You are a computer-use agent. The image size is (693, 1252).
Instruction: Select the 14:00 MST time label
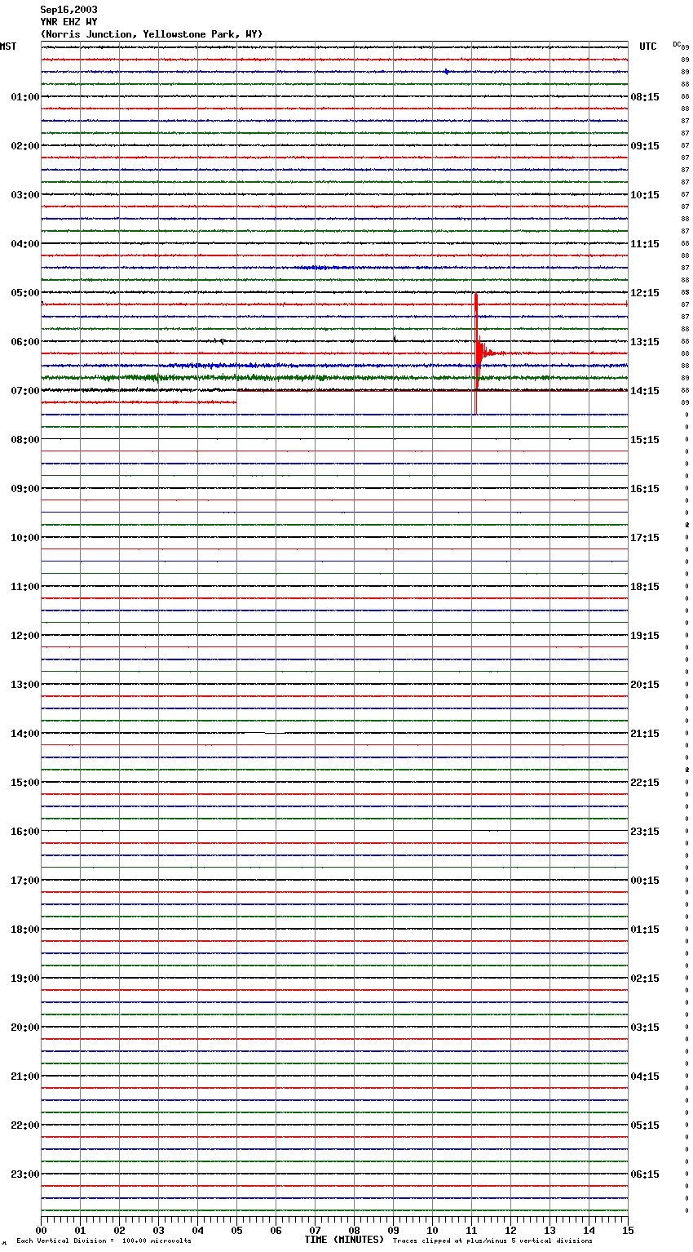click(x=25, y=734)
